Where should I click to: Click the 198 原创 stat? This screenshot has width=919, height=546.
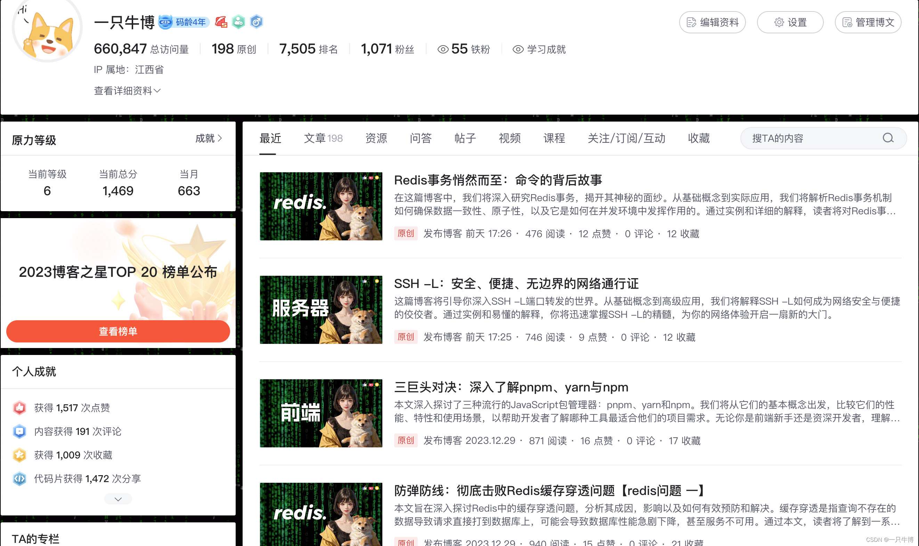click(234, 49)
